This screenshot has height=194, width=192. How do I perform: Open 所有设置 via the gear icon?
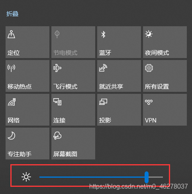pos(149,68)
